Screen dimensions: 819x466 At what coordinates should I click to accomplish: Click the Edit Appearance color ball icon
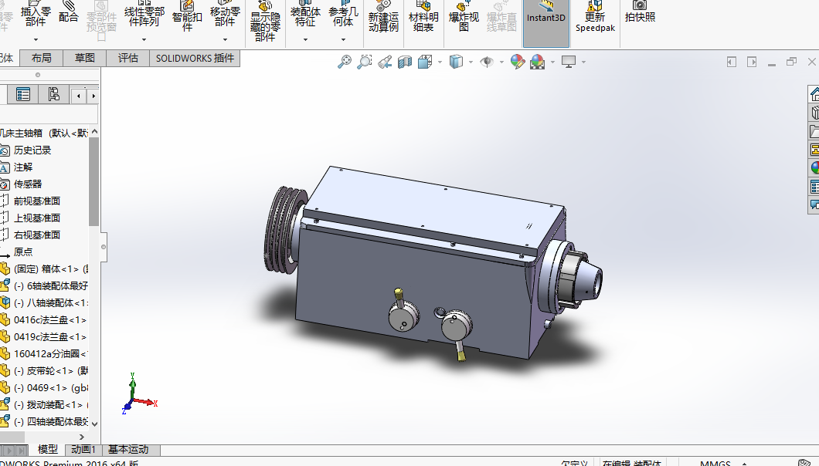click(517, 62)
